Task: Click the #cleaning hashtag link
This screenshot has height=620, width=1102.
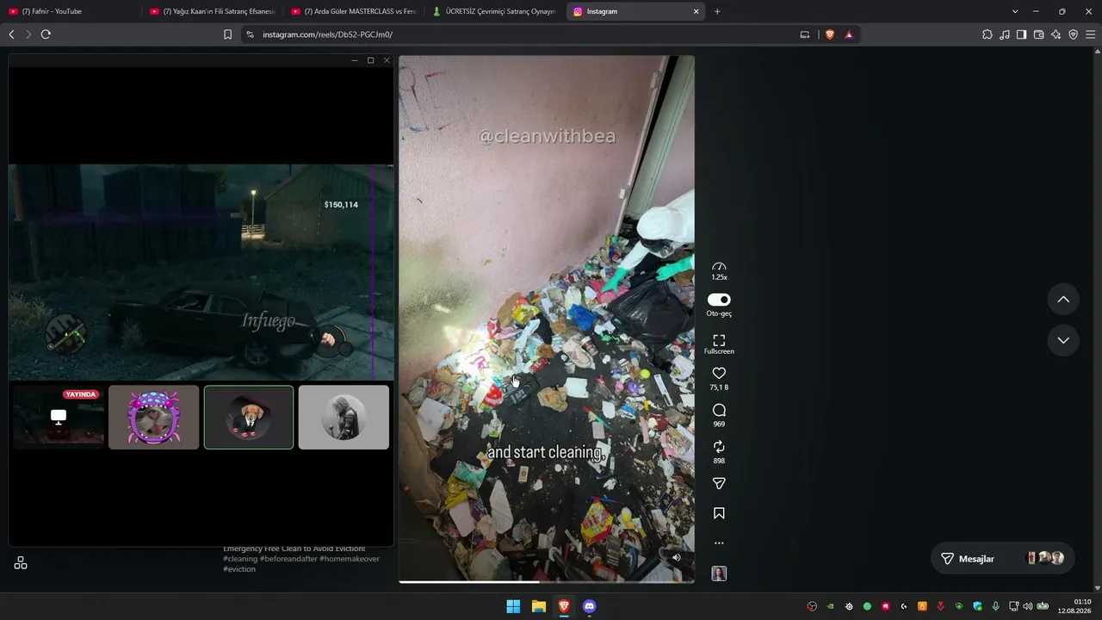Action: point(240,559)
